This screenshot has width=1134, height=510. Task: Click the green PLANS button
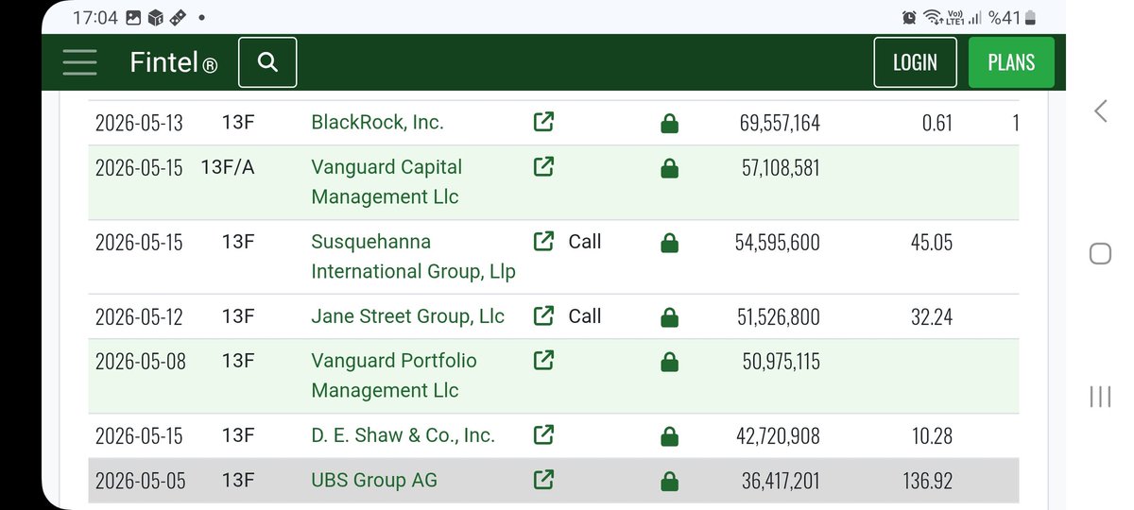tap(1011, 62)
